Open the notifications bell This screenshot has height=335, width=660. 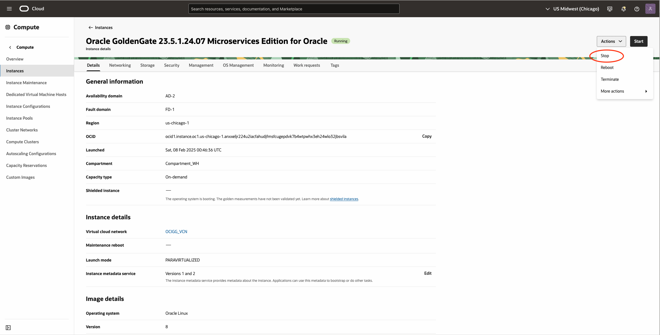coord(623,9)
